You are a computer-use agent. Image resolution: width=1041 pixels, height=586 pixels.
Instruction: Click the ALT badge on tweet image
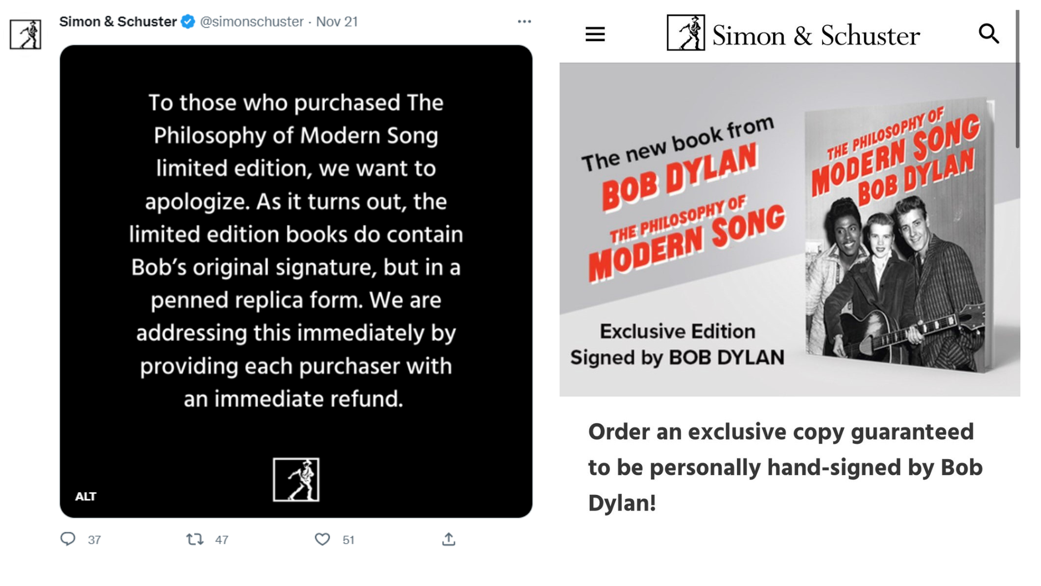[86, 496]
